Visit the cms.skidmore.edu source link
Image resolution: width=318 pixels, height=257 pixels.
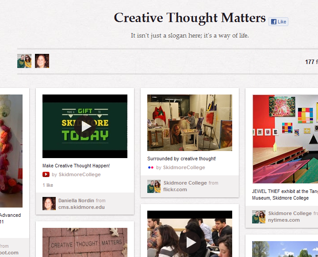81,207
